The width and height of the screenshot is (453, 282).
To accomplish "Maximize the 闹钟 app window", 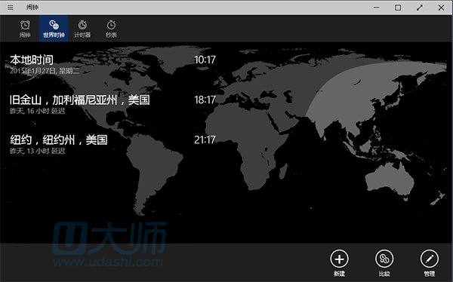I will coord(398,8).
